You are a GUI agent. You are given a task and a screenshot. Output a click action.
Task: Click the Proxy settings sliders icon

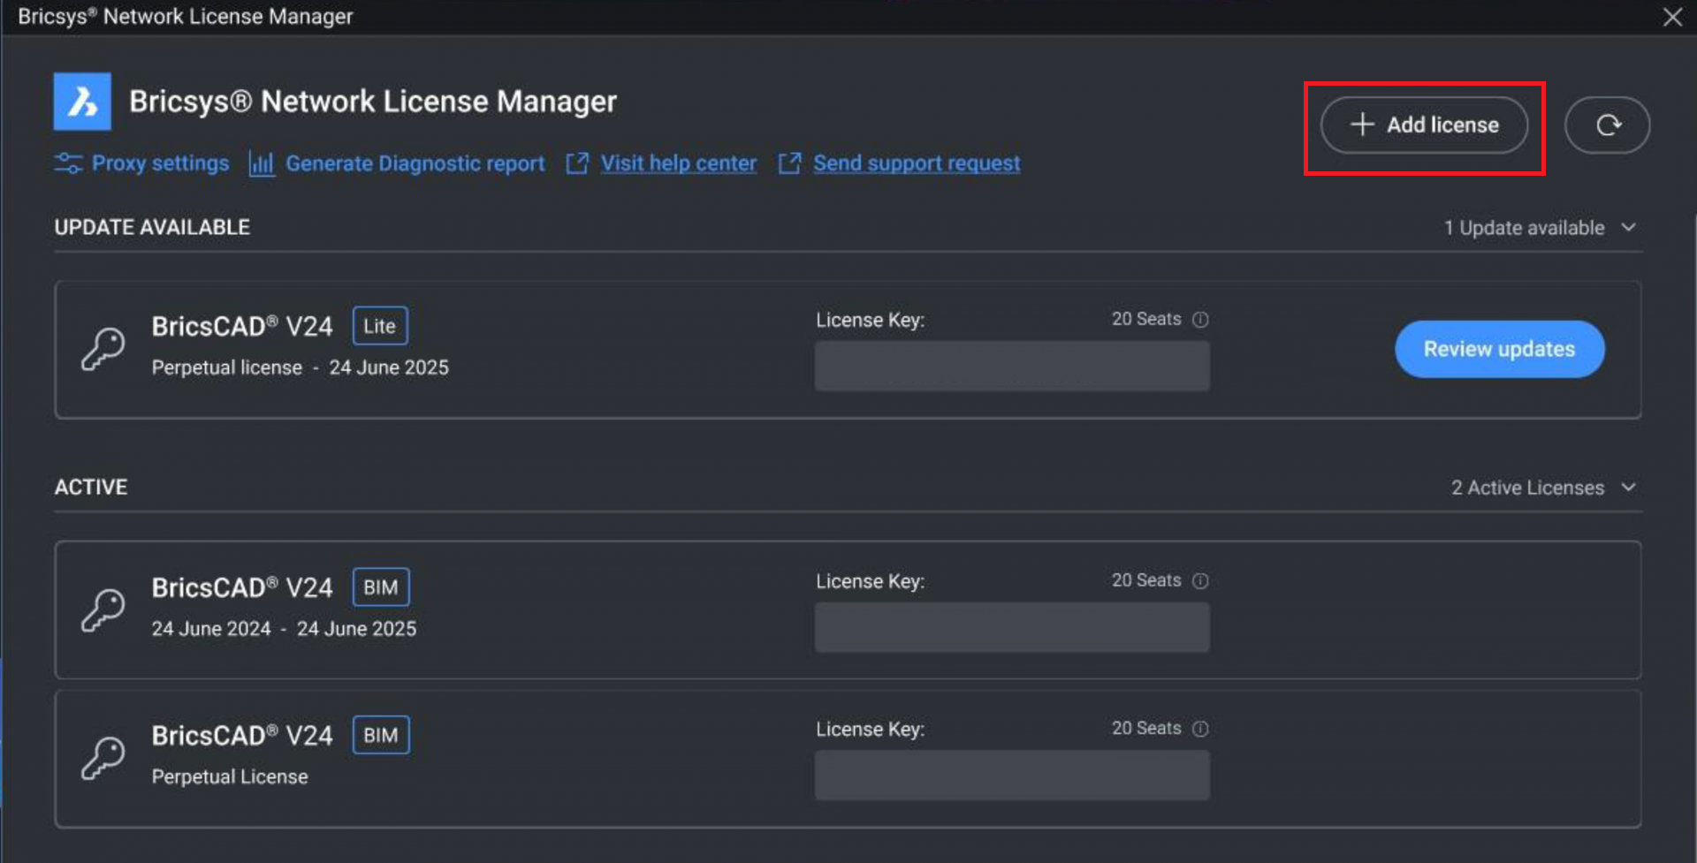68,163
